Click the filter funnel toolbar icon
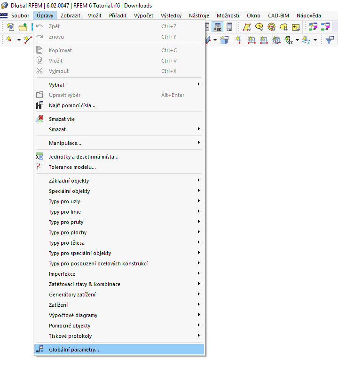Viewport: 338px width, 375px height. pyautogui.click(x=330, y=40)
